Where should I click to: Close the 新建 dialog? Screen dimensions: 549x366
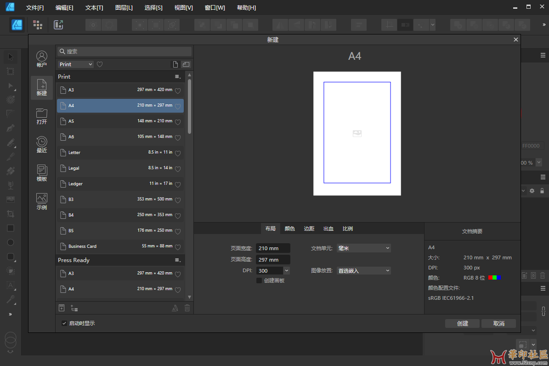(x=516, y=40)
